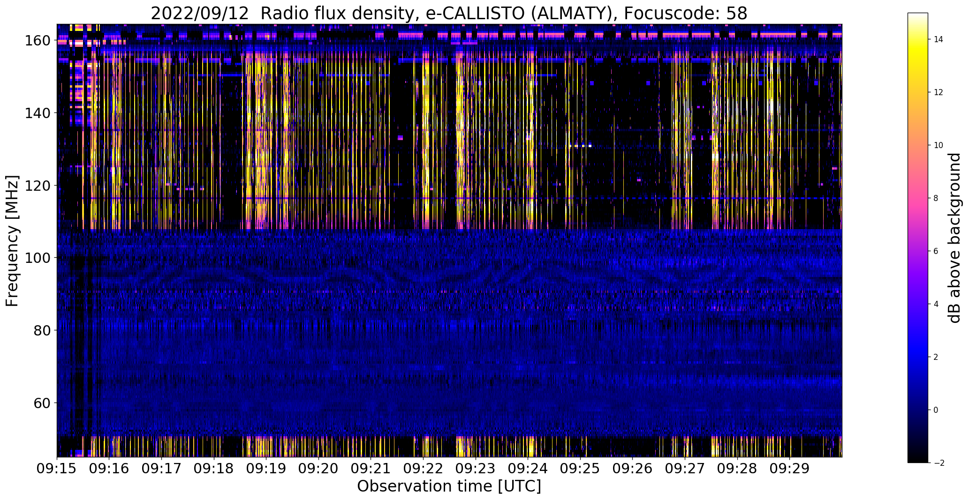This screenshot has width=969, height=500.
Task: Click the 09:22 time tick label
Action: (424, 468)
